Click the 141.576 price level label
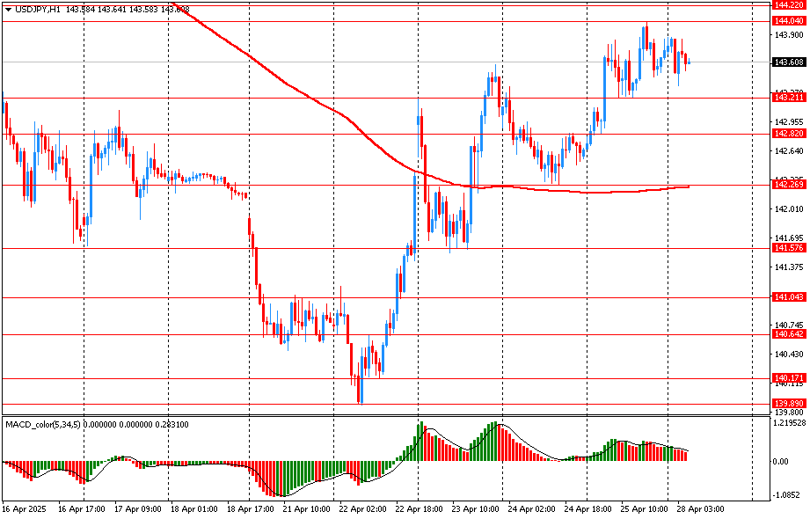Screen dimensions: 810x519 point(788,248)
